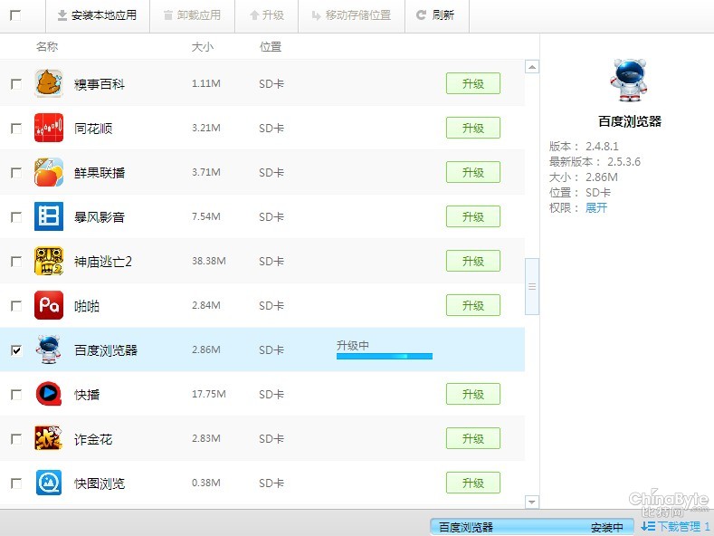Click the 神庙逃亡2 app icon
Screen dimensions: 714x536
(x=49, y=261)
